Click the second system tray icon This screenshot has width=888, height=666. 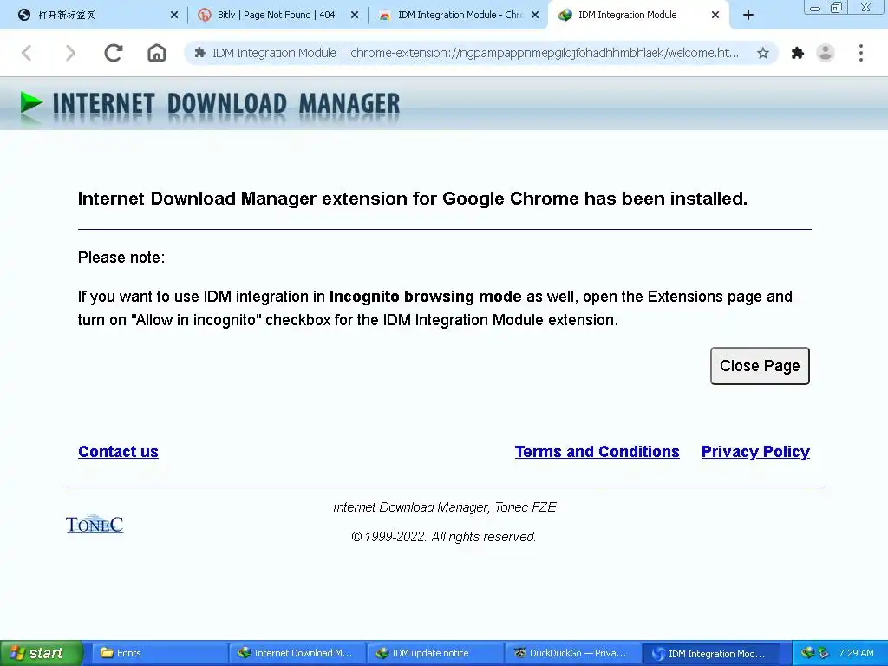(x=824, y=653)
